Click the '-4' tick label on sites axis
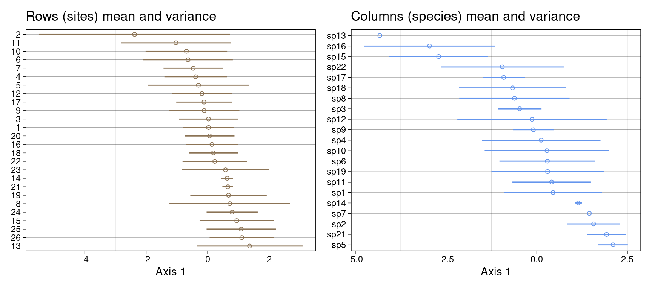652x289 pixels. [85, 260]
